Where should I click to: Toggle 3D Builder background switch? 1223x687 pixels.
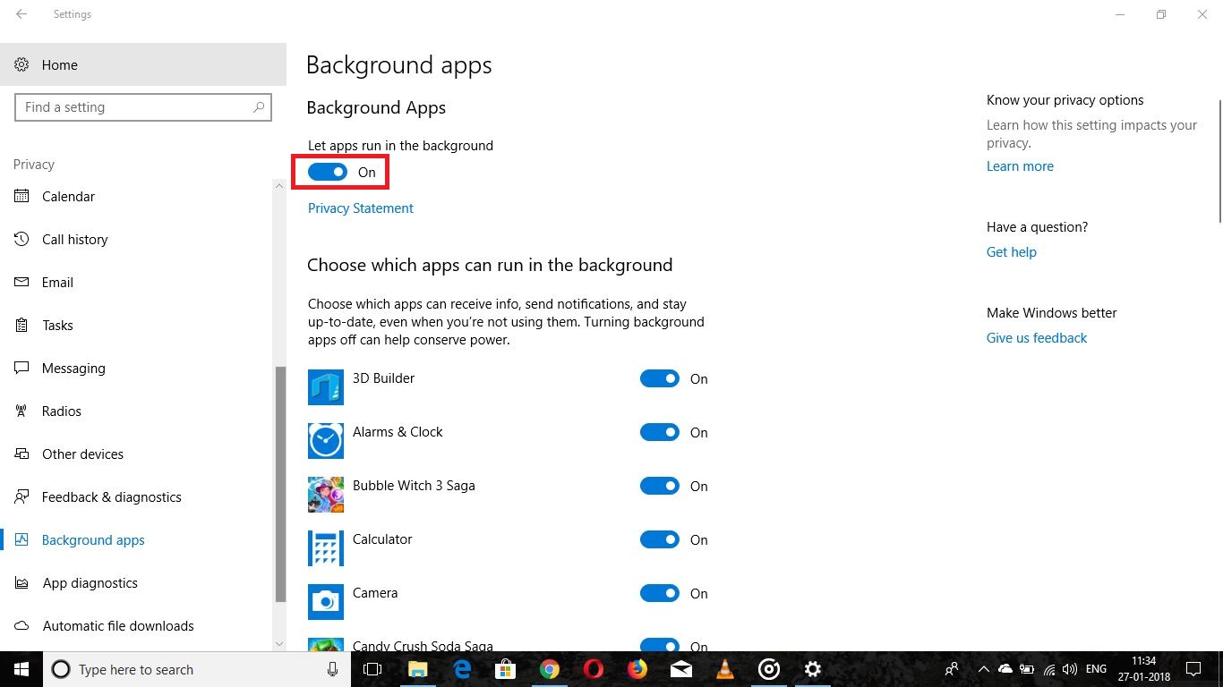click(x=660, y=378)
